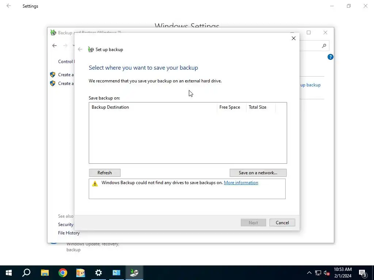Image resolution: width=374 pixels, height=280 pixels.
Task: Open the Windows Start menu
Action: click(9, 273)
